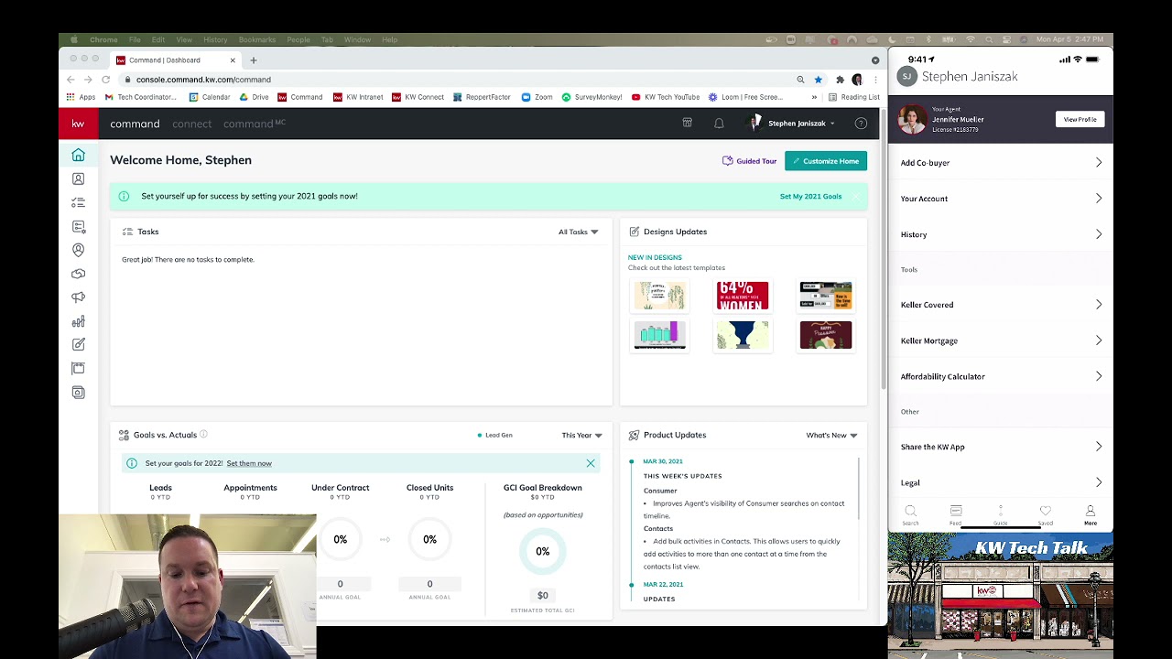
Task: Open Consumer pin-person icon in sidebar
Action: [78, 250]
